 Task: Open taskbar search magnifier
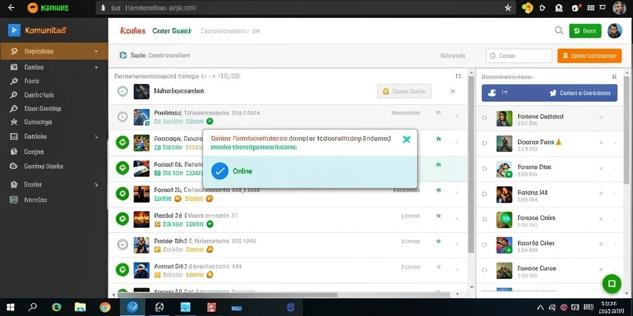click(x=33, y=307)
